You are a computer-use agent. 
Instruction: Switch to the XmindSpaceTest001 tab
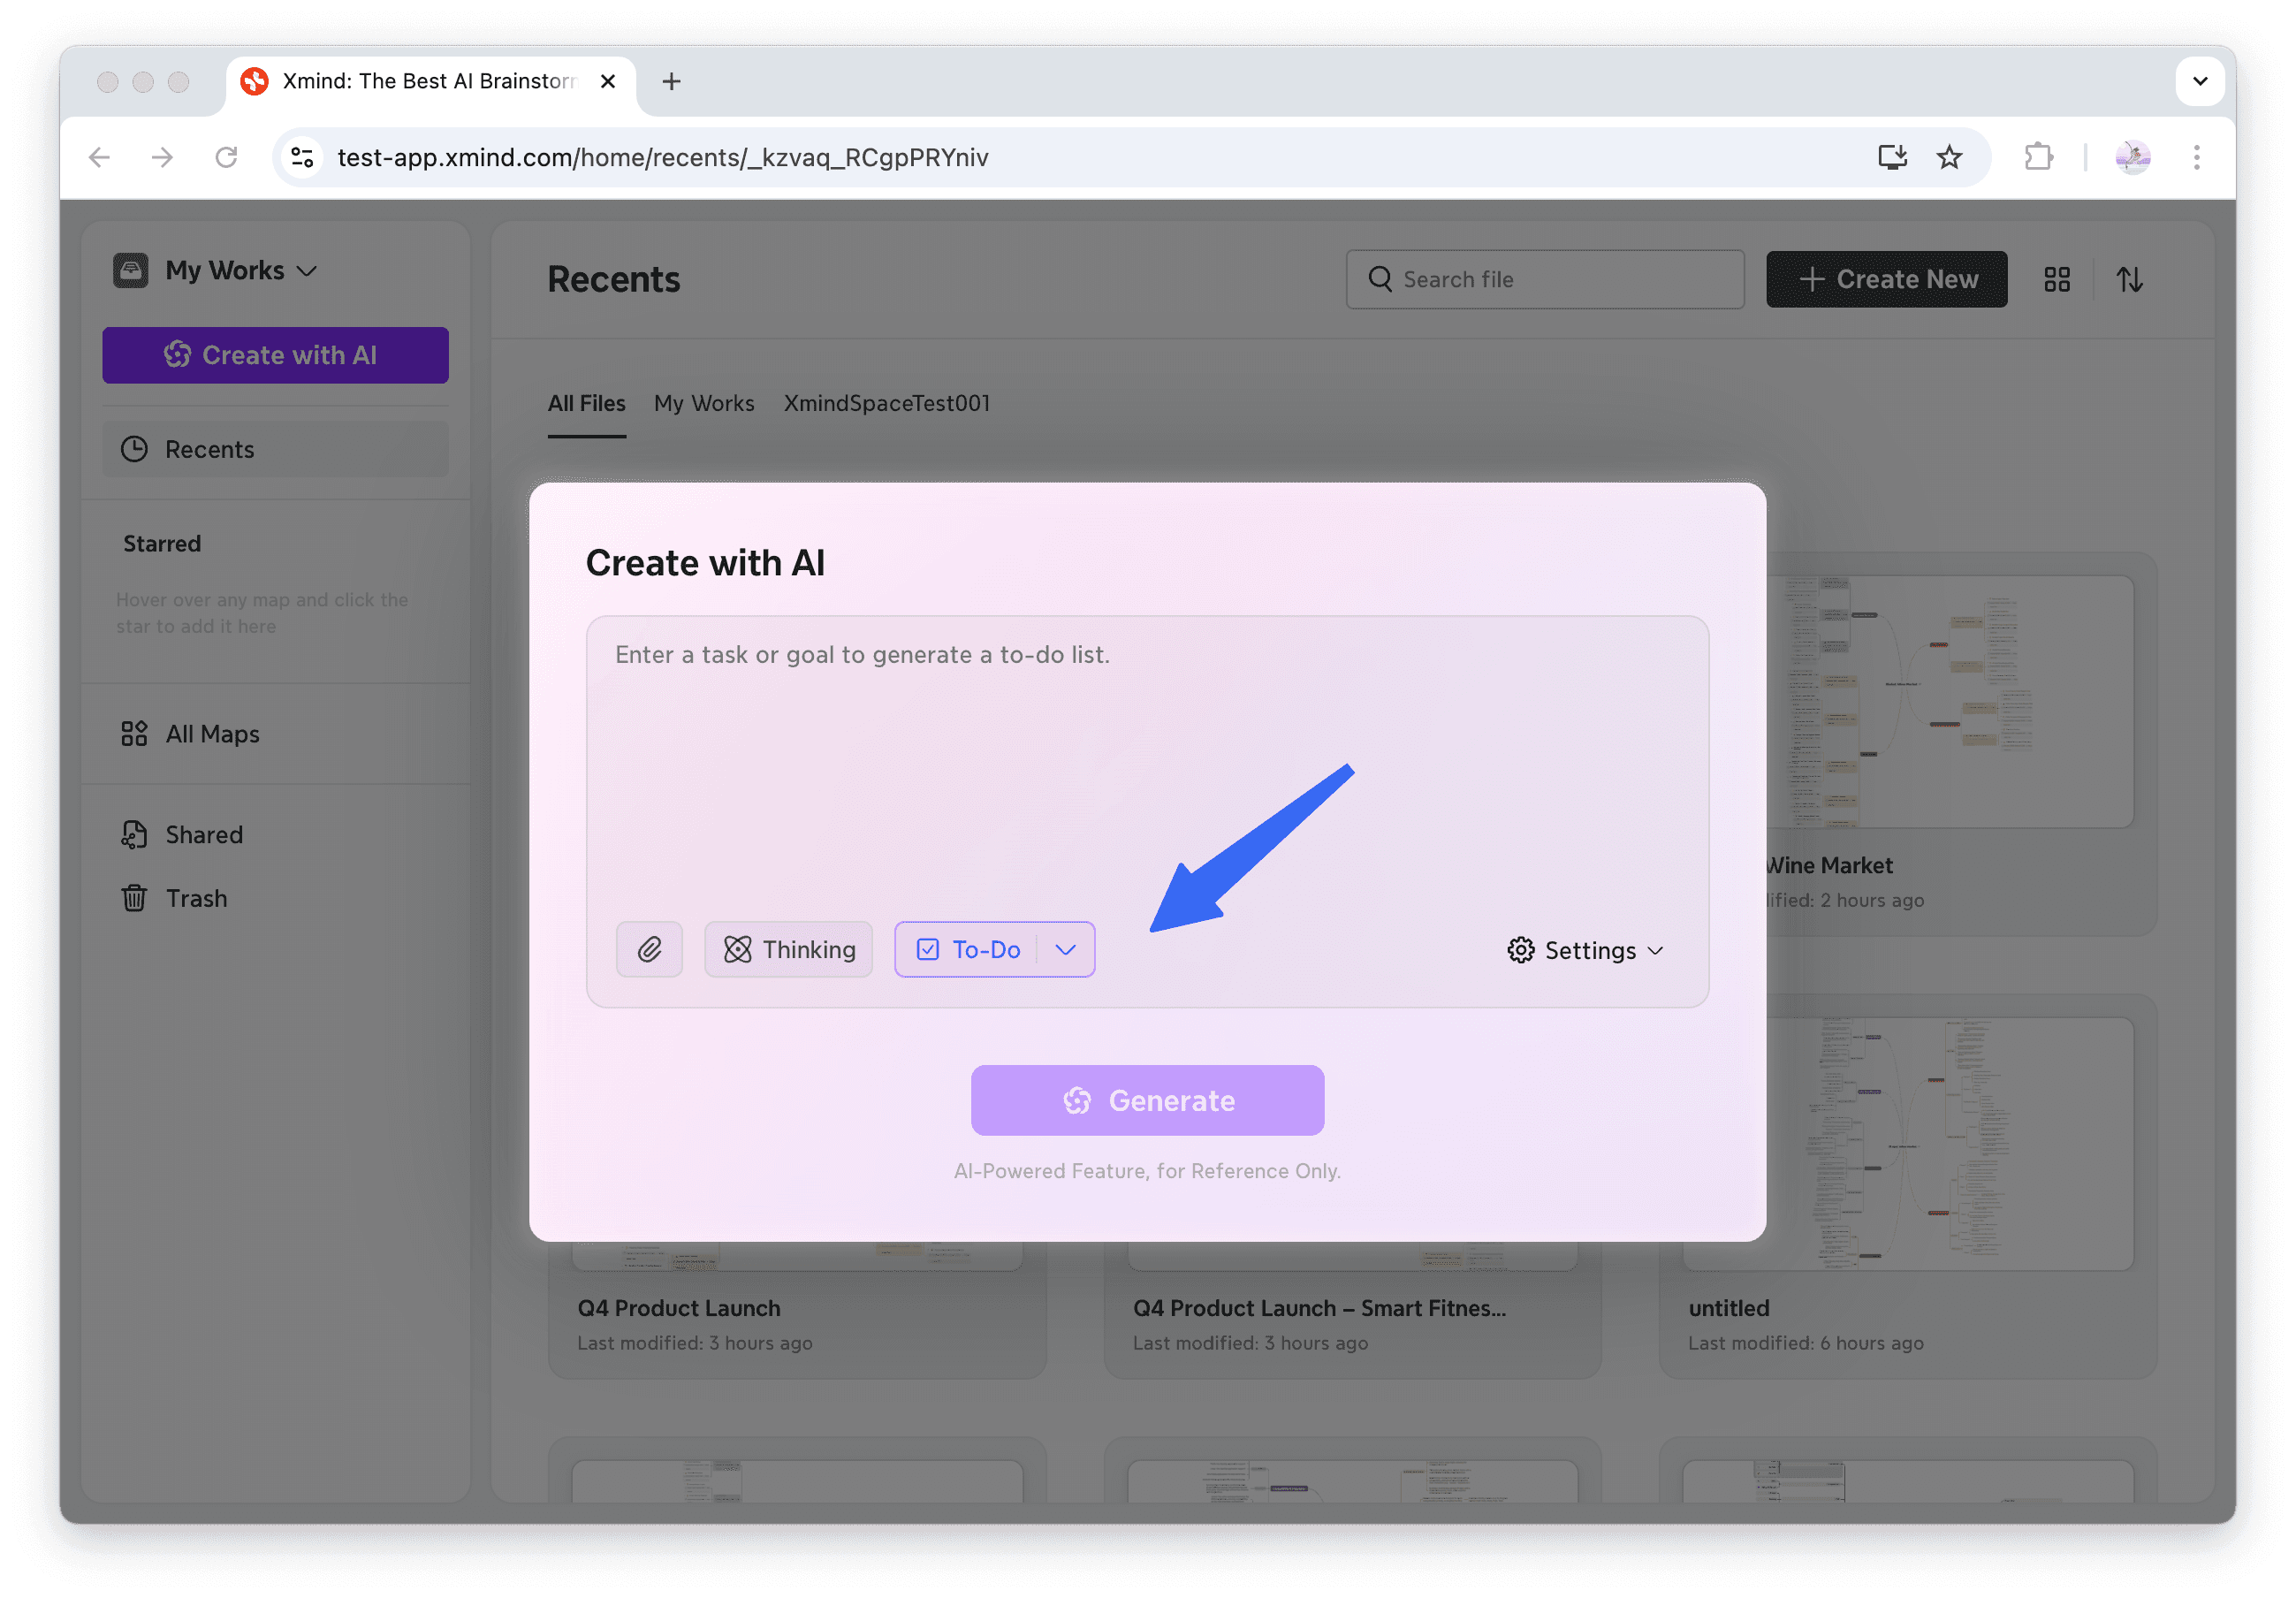click(x=886, y=403)
